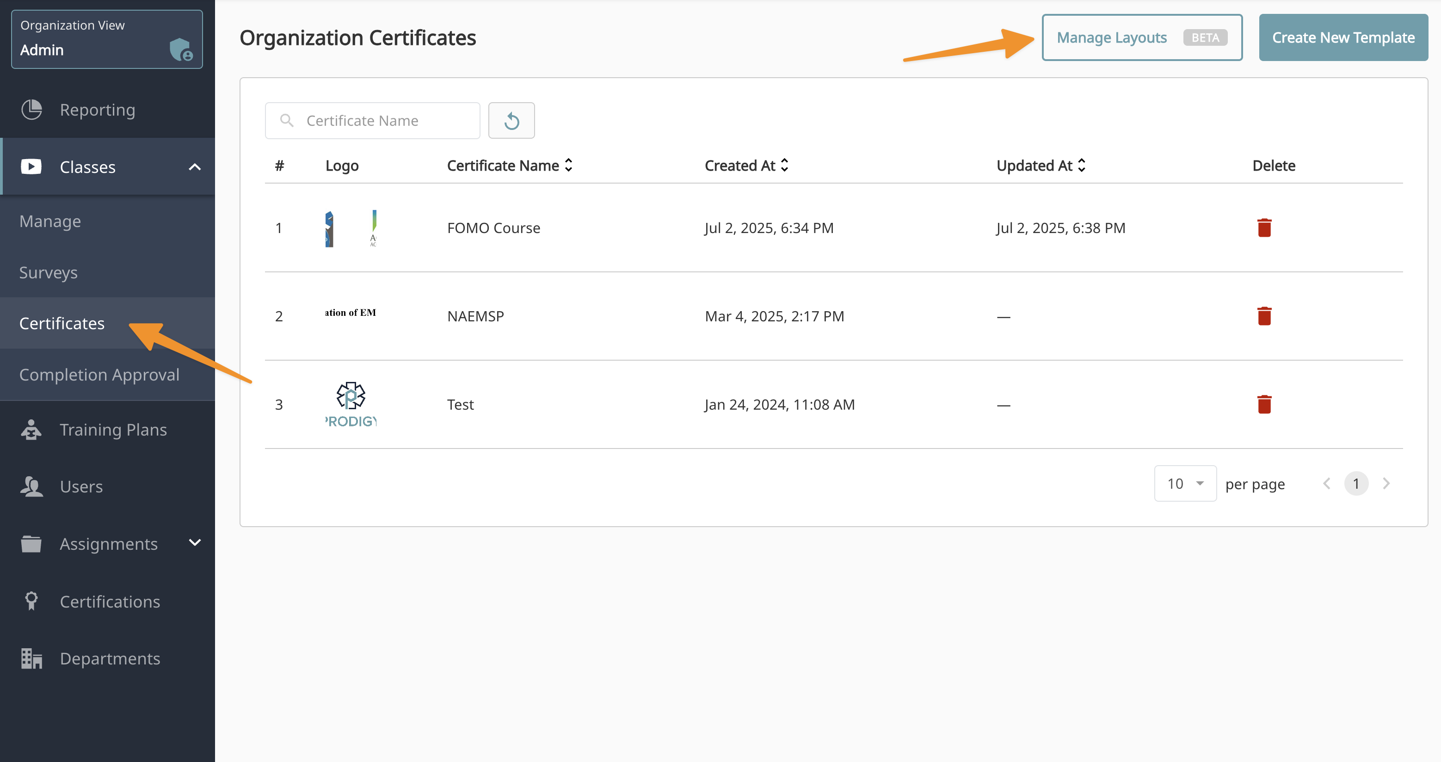
Task: Go to the previous page arrow
Action: click(1326, 483)
